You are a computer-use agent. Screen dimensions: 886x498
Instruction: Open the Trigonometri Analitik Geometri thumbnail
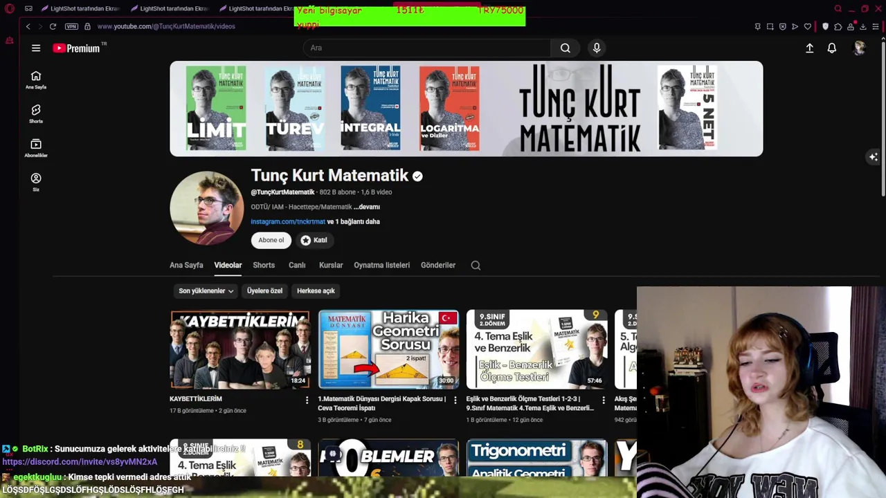536,458
